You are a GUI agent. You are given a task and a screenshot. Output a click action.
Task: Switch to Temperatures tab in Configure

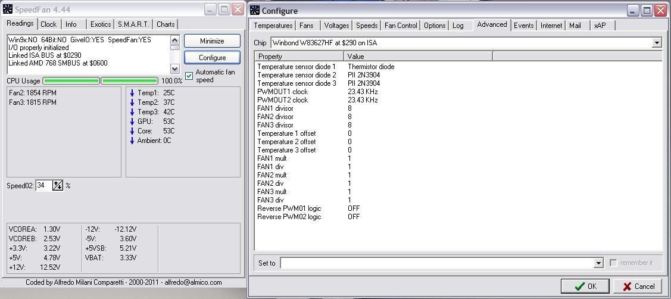point(273,26)
